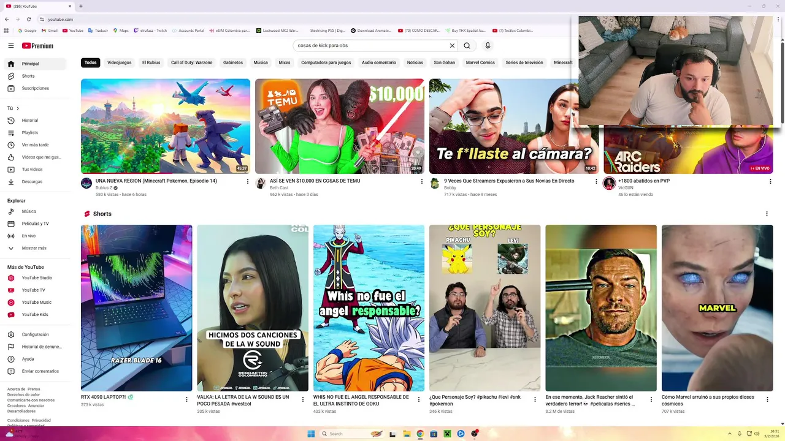Expand the Tú section chevron
Viewport: 785px width, 441px height.
(18, 108)
